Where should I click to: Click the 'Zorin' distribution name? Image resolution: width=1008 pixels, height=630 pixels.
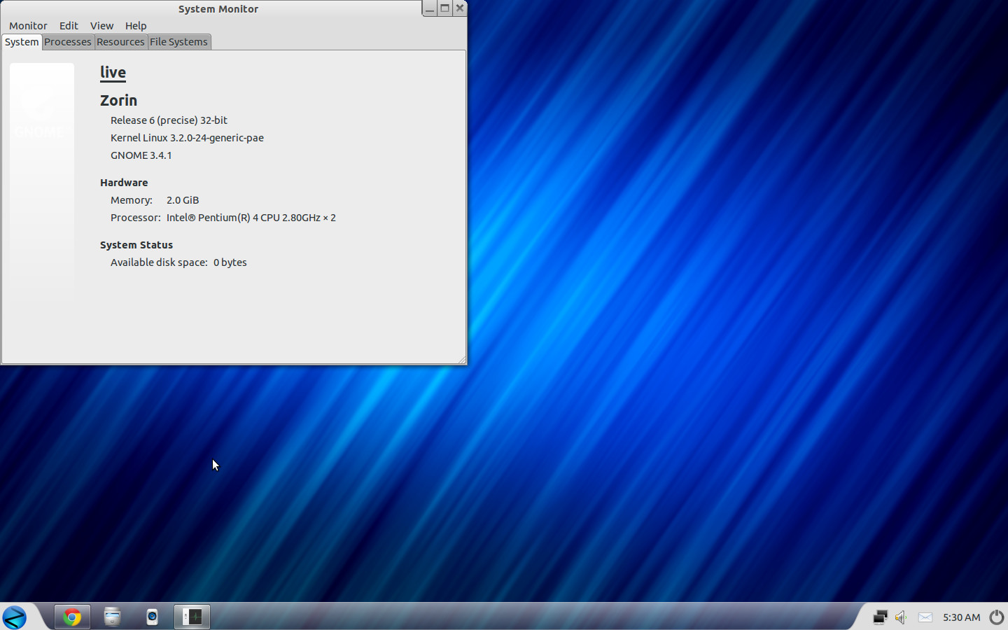pos(118,100)
